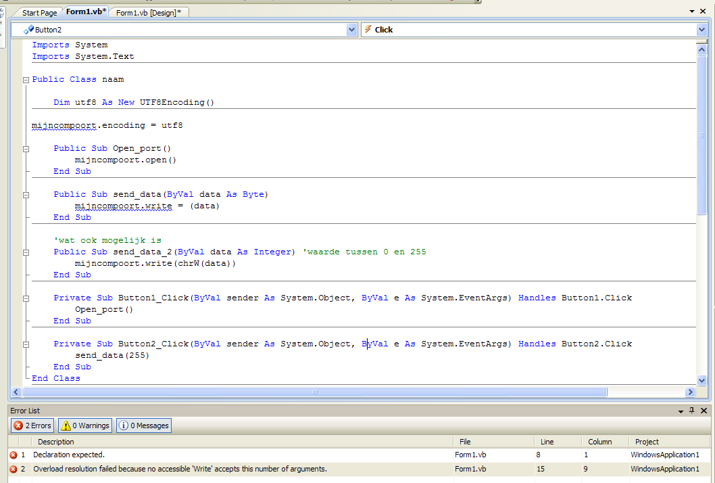Click the horizontal scrollbar below the code editor

point(314,392)
